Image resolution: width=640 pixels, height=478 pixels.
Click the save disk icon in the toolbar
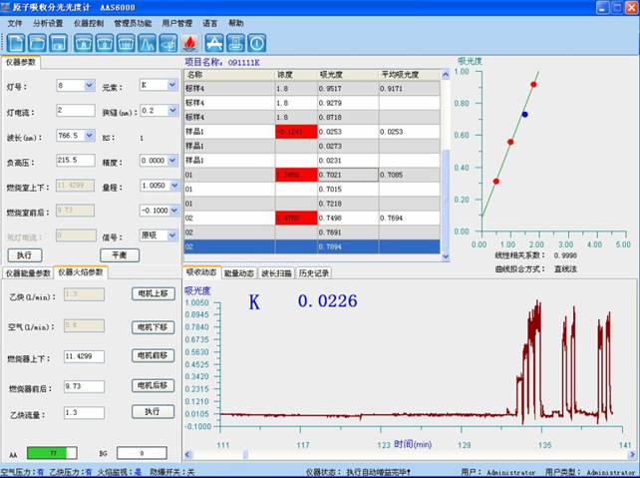pos(57,43)
